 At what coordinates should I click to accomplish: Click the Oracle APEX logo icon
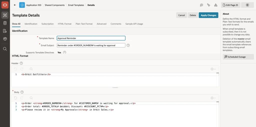tap(5, 5)
